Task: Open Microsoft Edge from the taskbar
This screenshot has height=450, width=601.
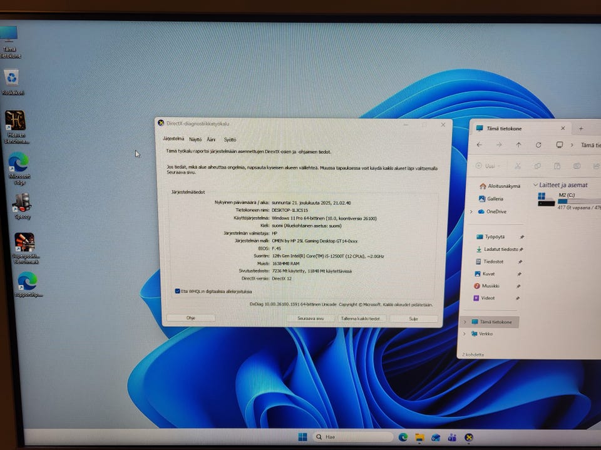Action: click(403, 437)
